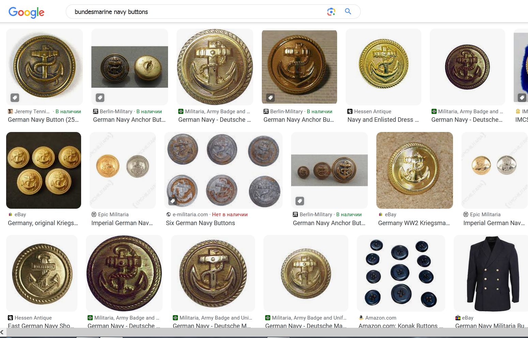Open the navy blue jacket thumbnail
Viewport: 528px width, 338px height.
(x=491, y=273)
